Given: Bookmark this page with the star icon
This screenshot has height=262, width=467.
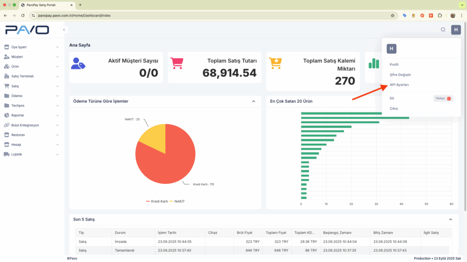Looking at the screenshot, I should coord(392,15).
